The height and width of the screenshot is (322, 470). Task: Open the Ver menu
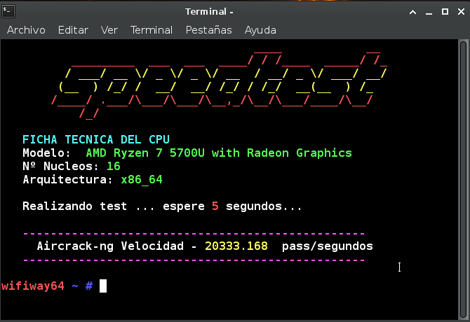[x=109, y=30]
